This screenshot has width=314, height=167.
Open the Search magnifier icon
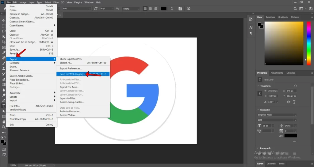(x=295, y=9)
